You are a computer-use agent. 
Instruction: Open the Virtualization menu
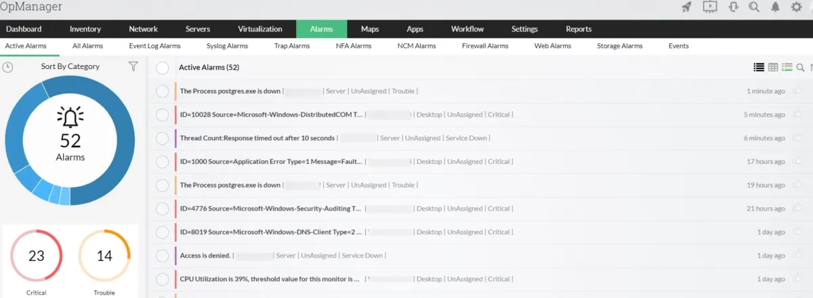click(x=260, y=29)
